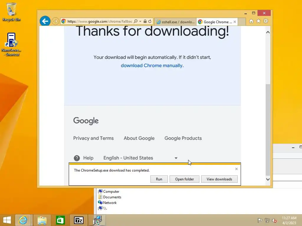The image size is (302, 226).
Task: Minimize the Internet Explorer window
Action: [246, 13]
